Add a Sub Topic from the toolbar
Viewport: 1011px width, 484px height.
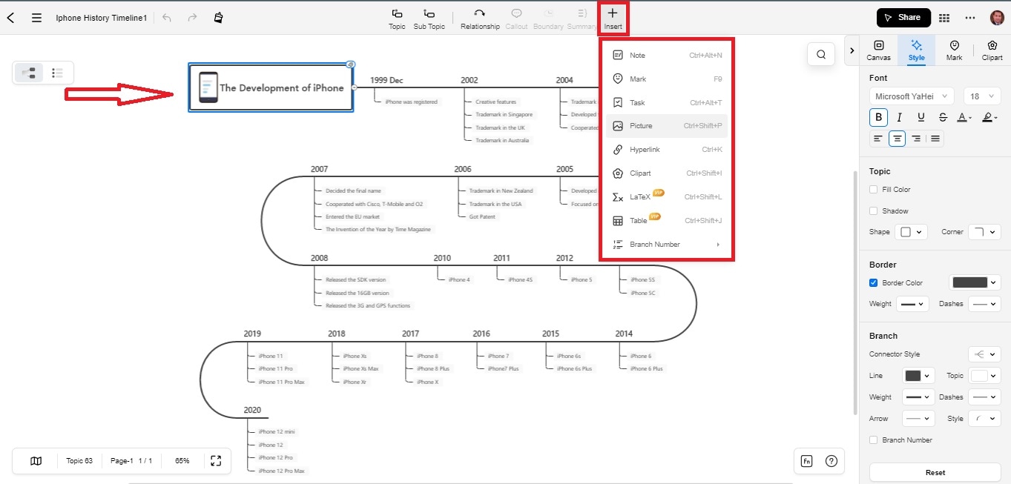429,19
